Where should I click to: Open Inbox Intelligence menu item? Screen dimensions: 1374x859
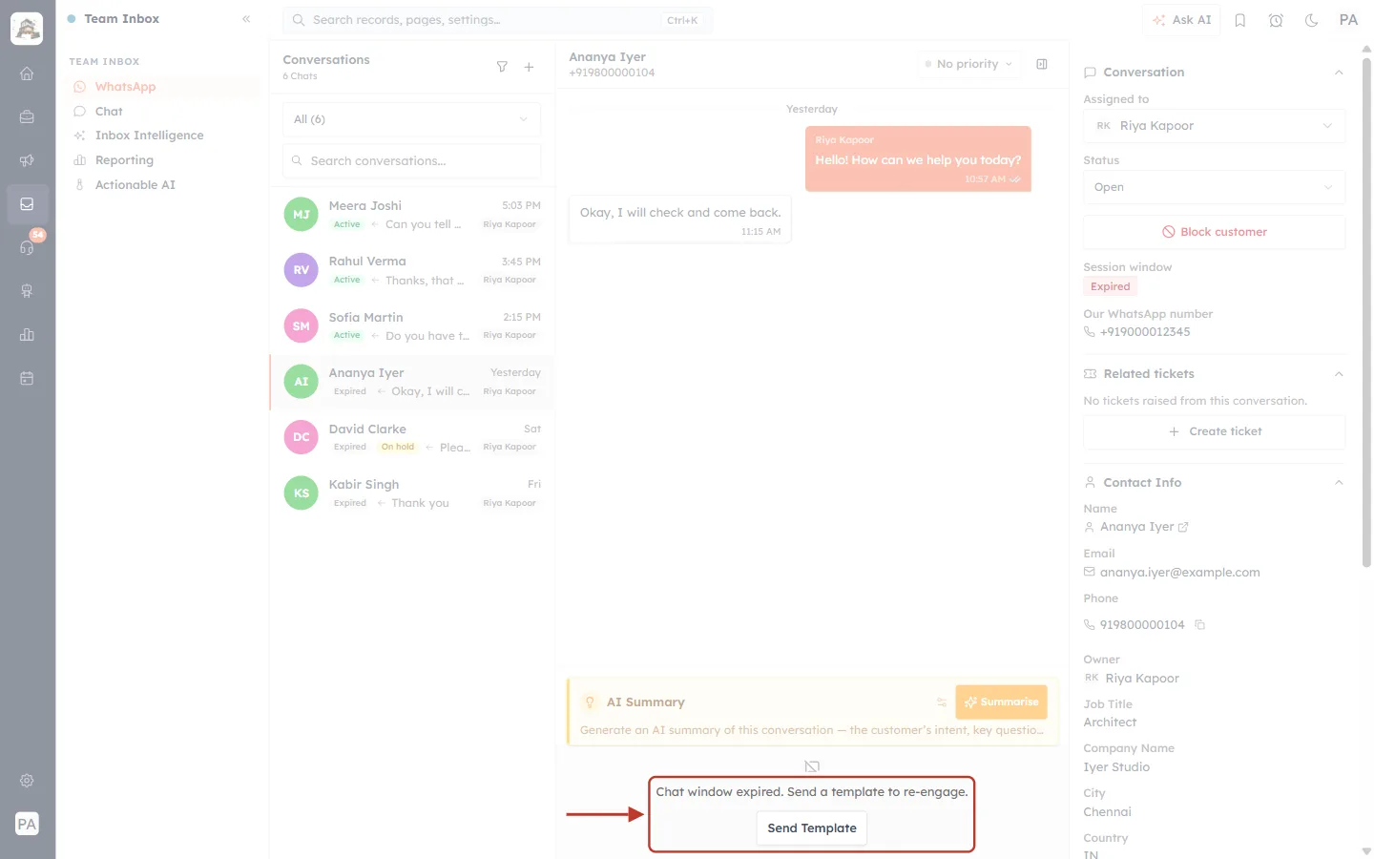point(164,136)
